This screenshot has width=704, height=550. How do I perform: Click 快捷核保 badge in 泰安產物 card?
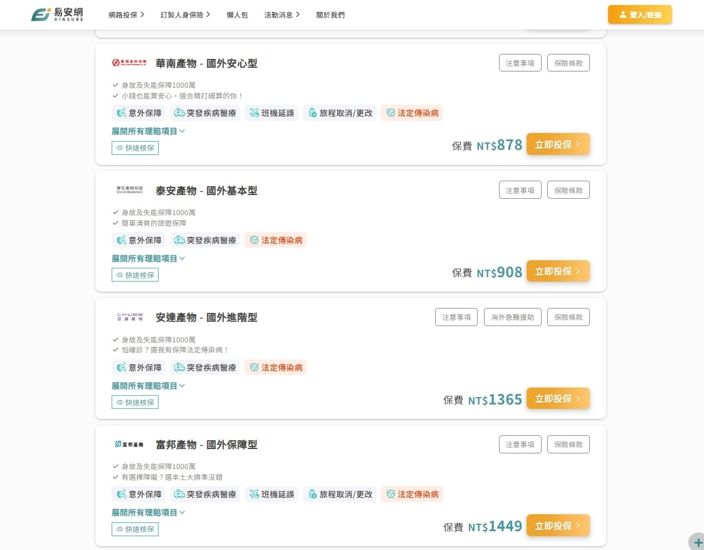(135, 275)
